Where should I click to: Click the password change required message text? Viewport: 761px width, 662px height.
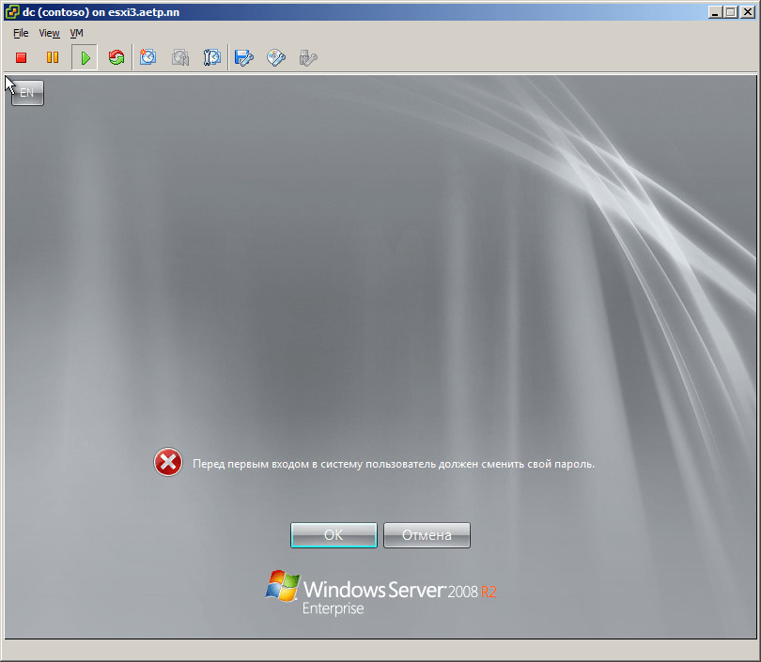pyautogui.click(x=394, y=464)
